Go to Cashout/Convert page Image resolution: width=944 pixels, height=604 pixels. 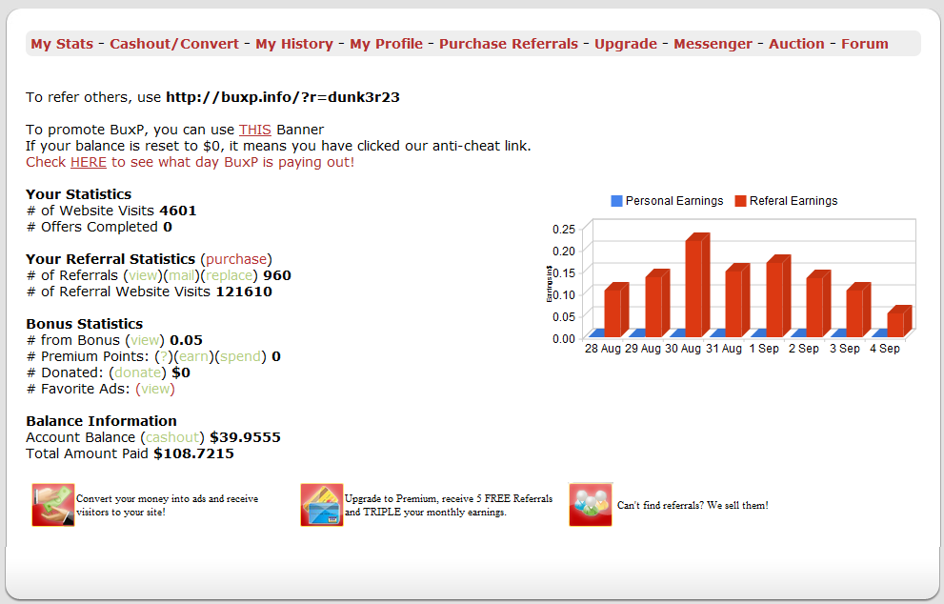(174, 44)
